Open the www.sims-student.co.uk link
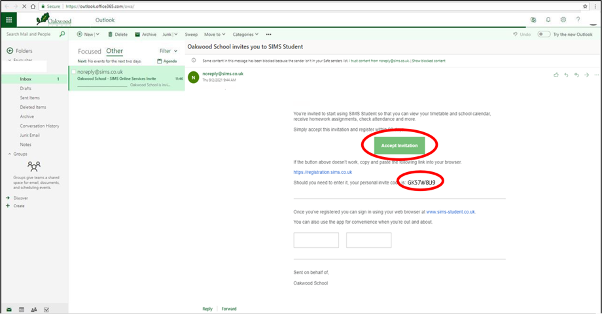 pyautogui.click(x=450, y=212)
